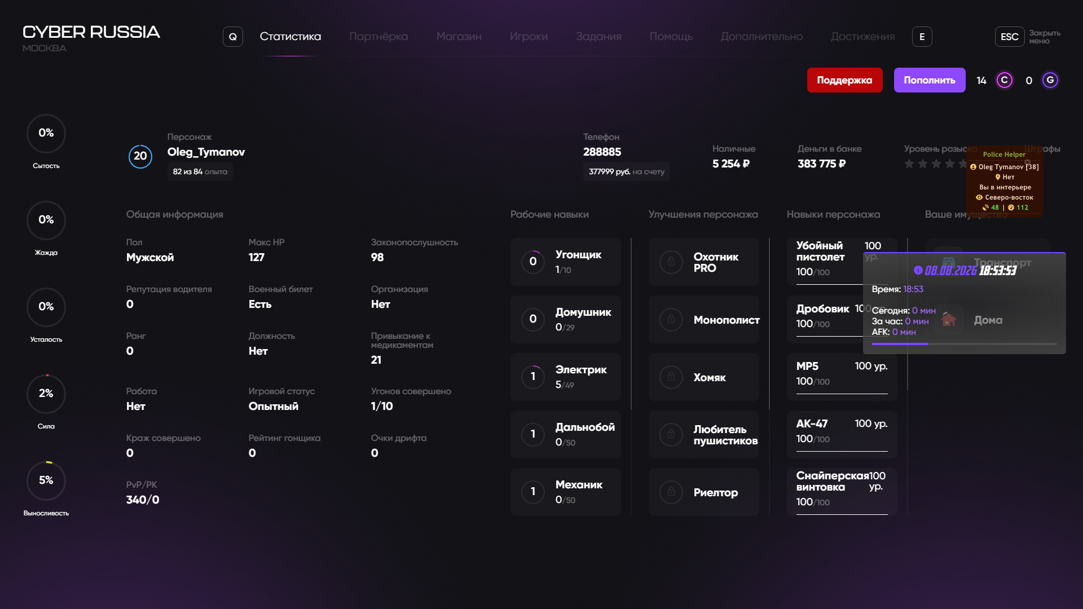Click the G coin currency icon

(x=1050, y=80)
